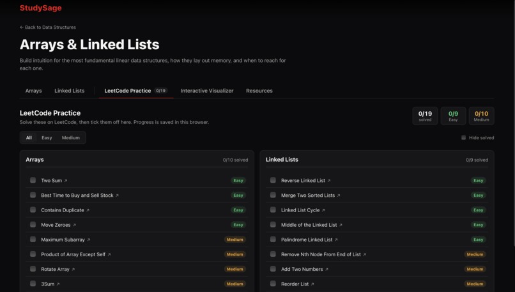Screen dimensions: 515x292
Task: Filter problems by Easy
Action: click(x=47, y=137)
